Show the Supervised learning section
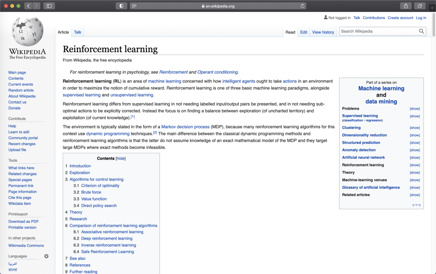The height and width of the screenshot is (274, 436). [415, 116]
